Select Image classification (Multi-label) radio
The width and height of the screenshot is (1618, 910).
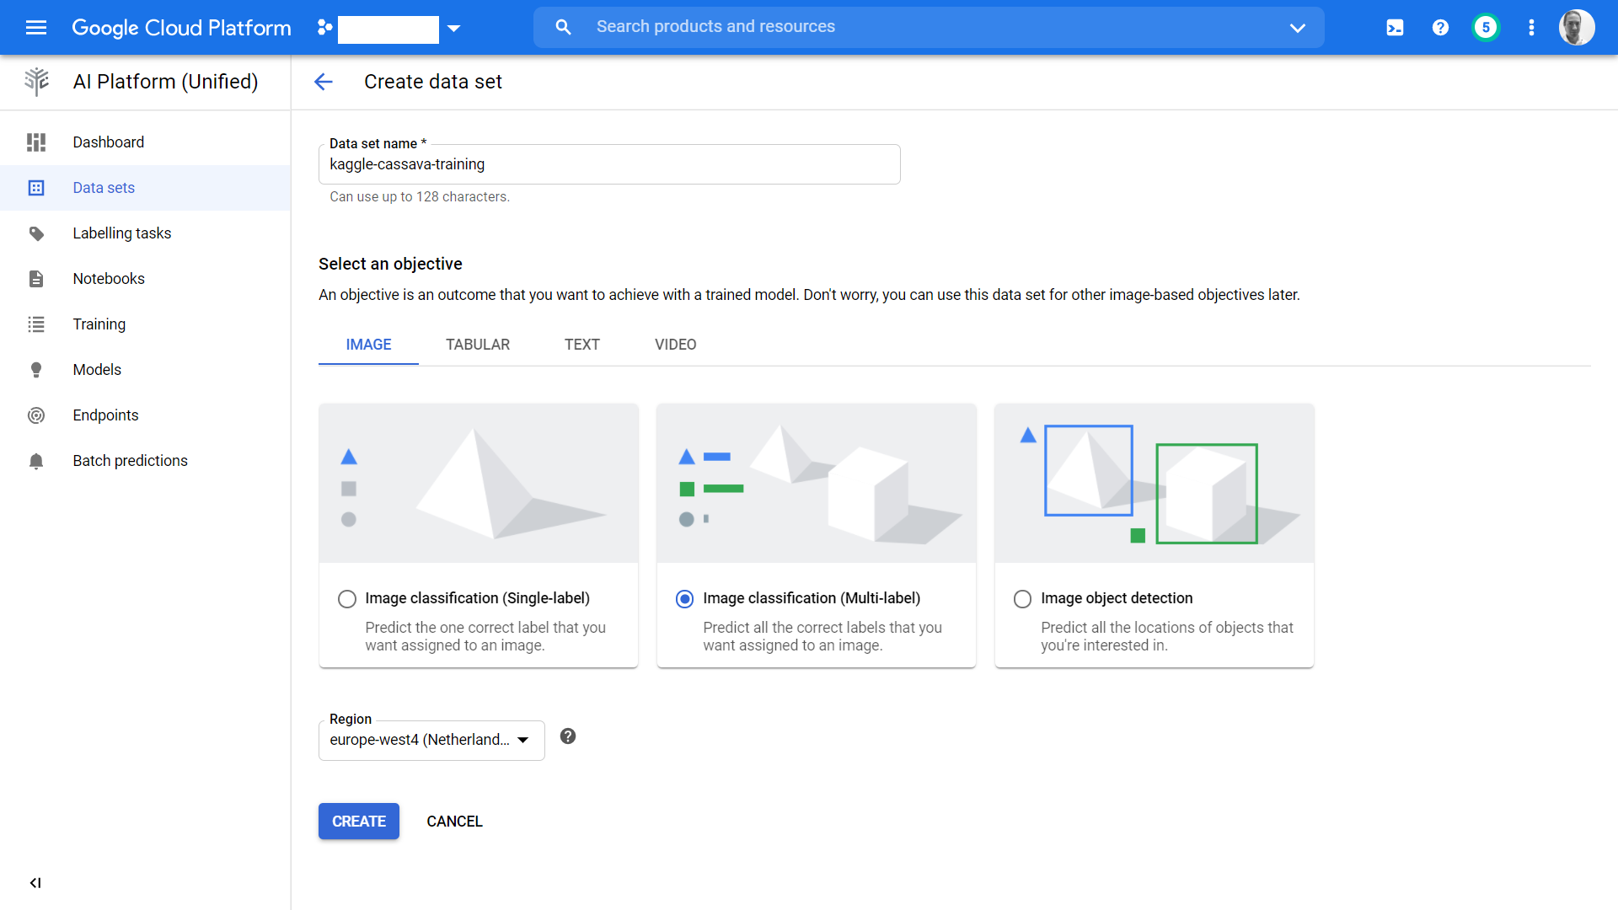pyautogui.click(x=685, y=599)
